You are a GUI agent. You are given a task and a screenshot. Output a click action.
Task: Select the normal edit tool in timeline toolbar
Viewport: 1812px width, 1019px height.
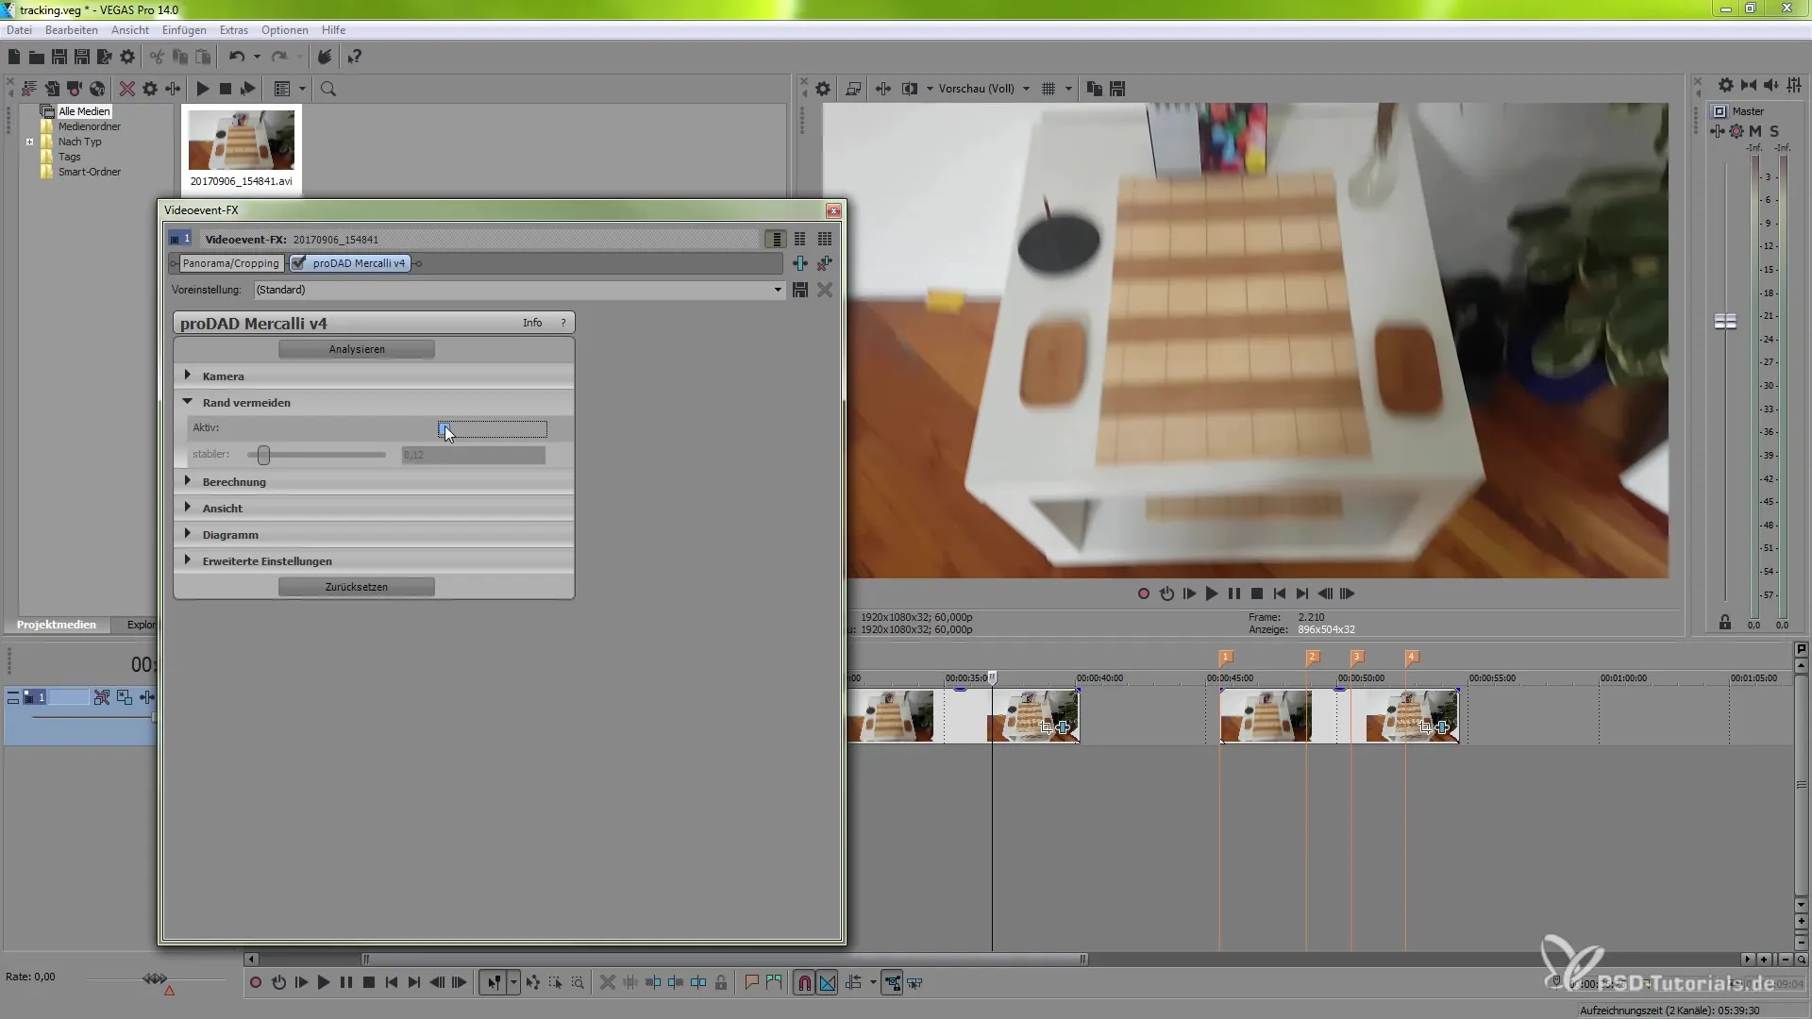(494, 983)
